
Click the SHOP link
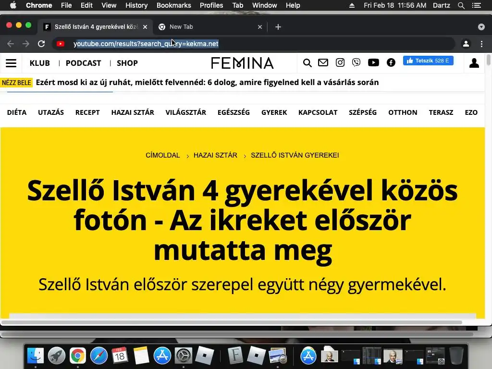(127, 63)
